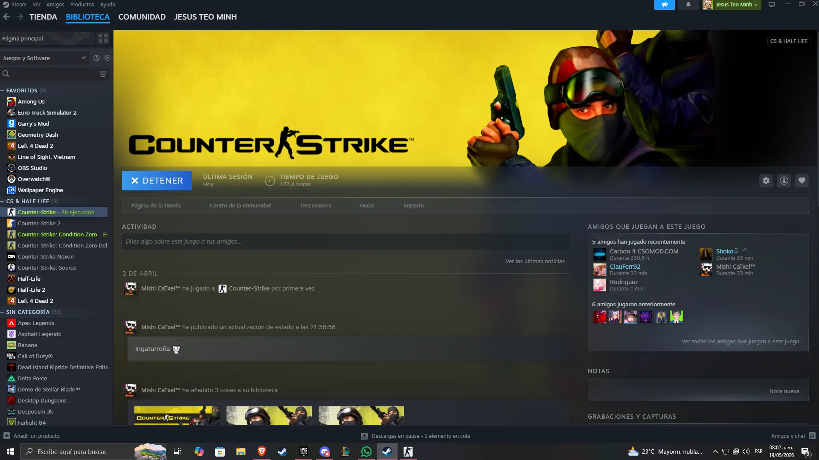This screenshot has width=819, height=460.
Task: Click the Delta Force icon in sidebar
Action: tap(12, 378)
